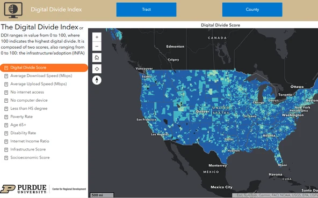The height and width of the screenshot is (198, 318).
Task: Zoom out of the map
Action: (97, 46)
